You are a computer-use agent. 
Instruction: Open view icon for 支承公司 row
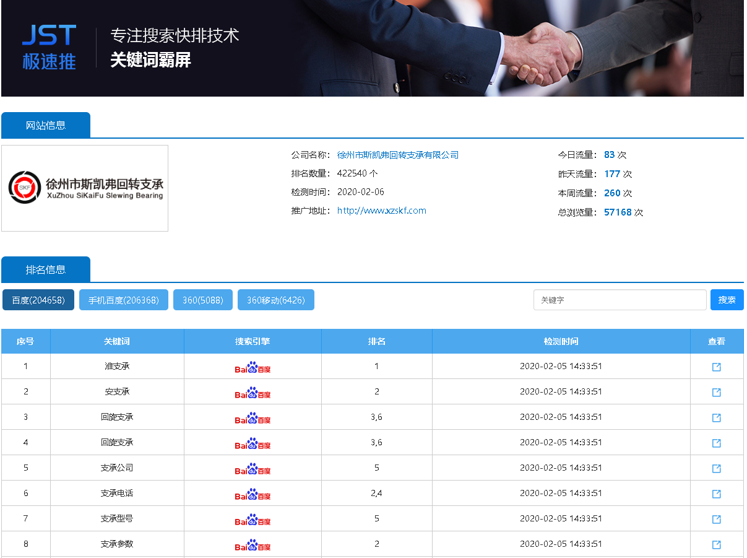tap(716, 468)
